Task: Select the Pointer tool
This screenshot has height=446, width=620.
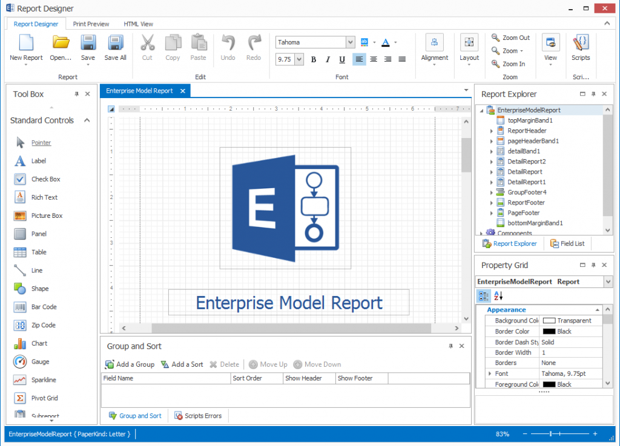Action: tap(41, 143)
